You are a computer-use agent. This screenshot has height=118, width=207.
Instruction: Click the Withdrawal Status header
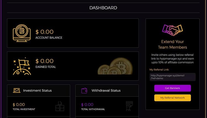click(x=106, y=91)
